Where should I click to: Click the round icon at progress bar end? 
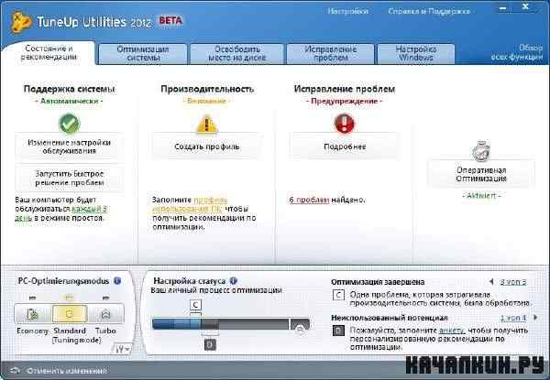click(300, 329)
